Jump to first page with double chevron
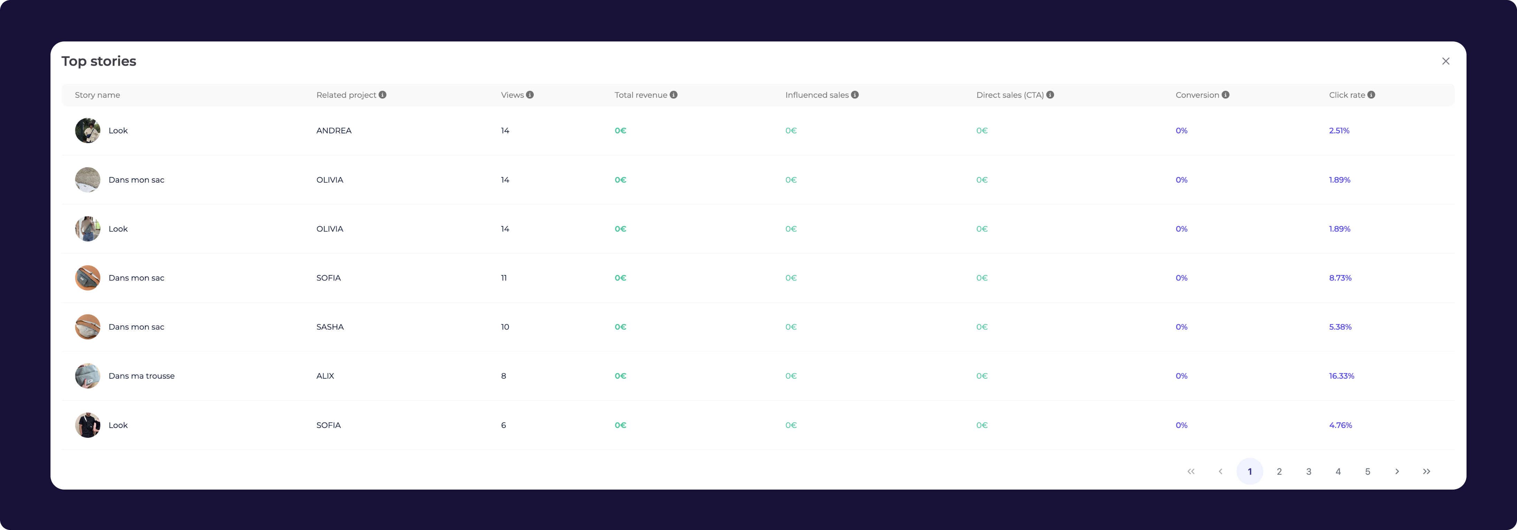This screenshot has height=530, width=1517. click(x=1191, y=471)
